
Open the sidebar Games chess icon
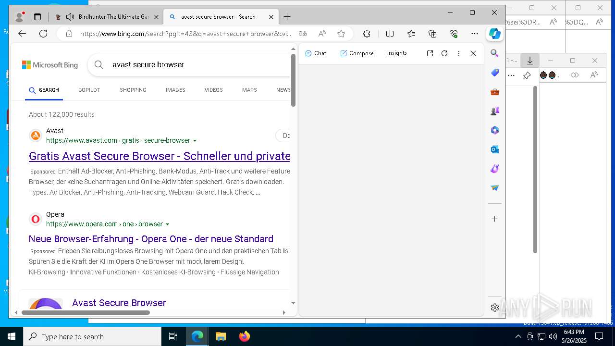click(494, 111)
